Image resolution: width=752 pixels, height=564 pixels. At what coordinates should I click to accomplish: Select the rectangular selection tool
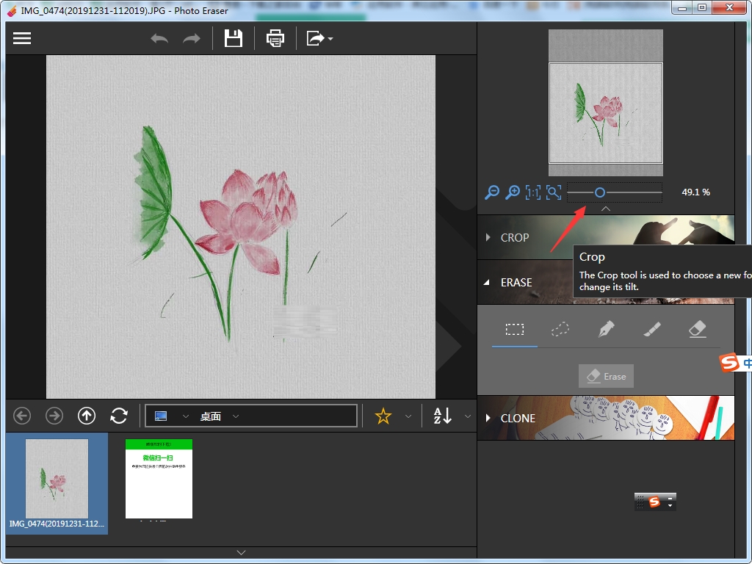(x=515, y=330)
